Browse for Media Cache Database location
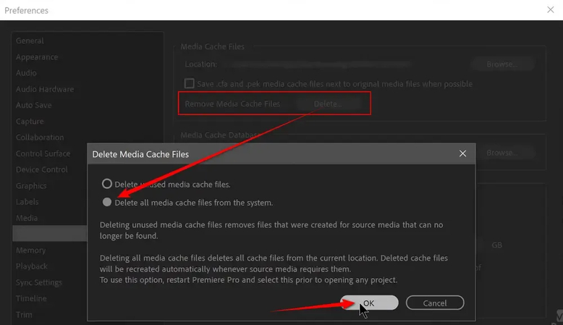 tap(502, 153)
